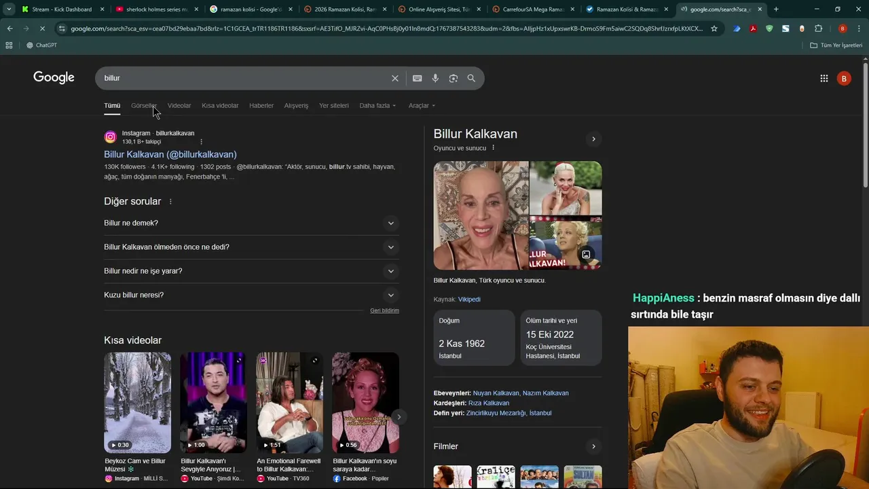The width and height of the screenshot is (869, 489).
Task: Click the Google logo
Action: point(54,77)
